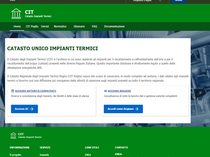Open the FAQ menu item
210x157 pixels.
coord(94,26)
